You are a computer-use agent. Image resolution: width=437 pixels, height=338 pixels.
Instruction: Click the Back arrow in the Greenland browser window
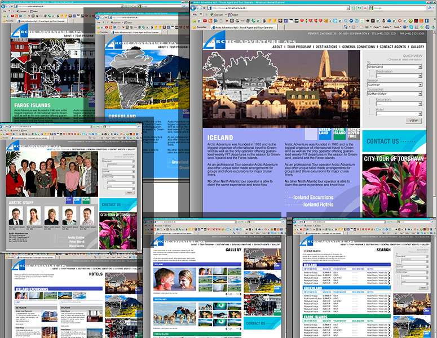point(98,17)
